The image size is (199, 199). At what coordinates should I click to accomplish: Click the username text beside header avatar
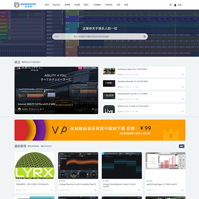point(180,5)
